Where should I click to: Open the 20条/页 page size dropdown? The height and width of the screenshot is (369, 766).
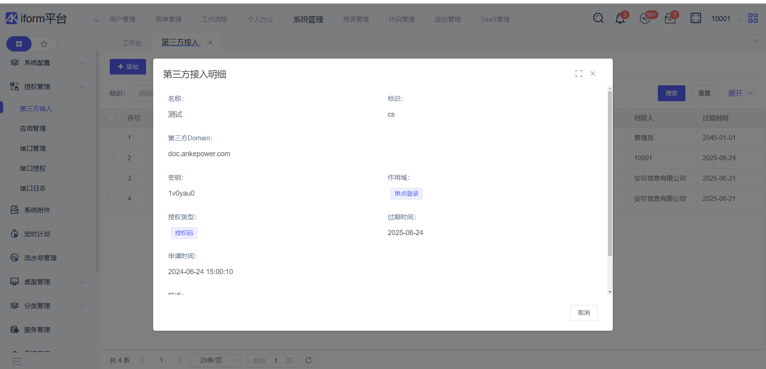[x=215, y=360]
